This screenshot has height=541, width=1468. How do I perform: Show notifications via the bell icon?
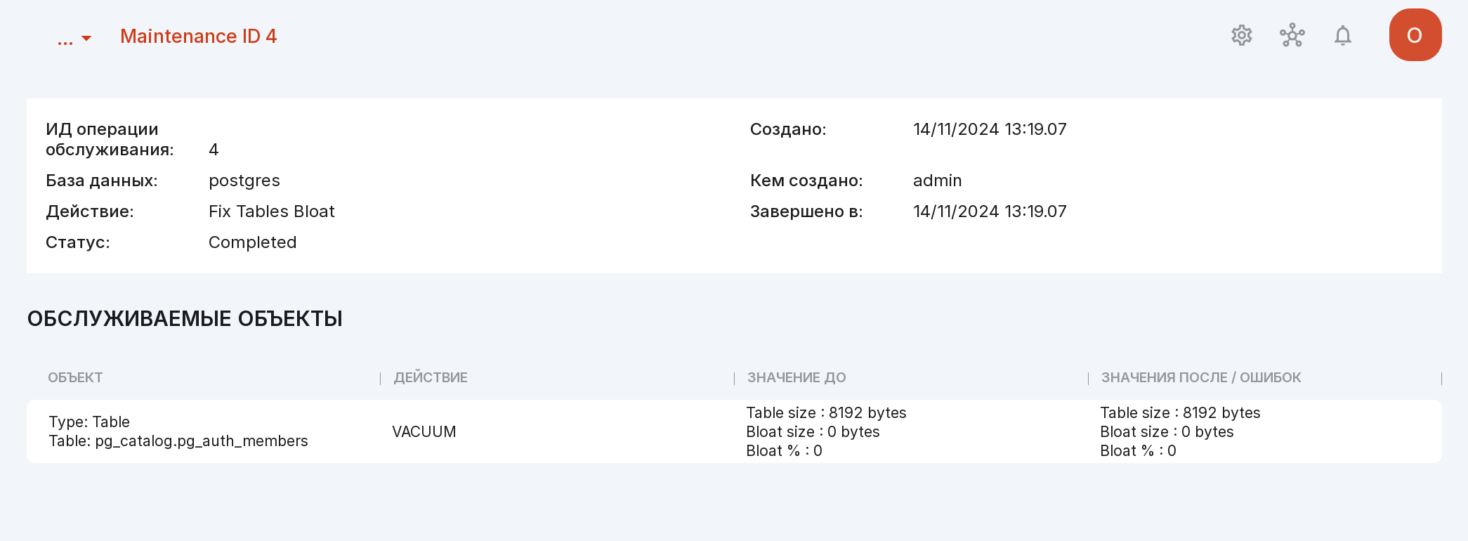pyautogui.click(x=1342, y=35)
